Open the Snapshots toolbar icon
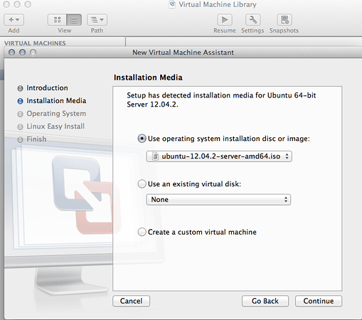This screenshot has height=320, width=362. [x=284, y=20]
